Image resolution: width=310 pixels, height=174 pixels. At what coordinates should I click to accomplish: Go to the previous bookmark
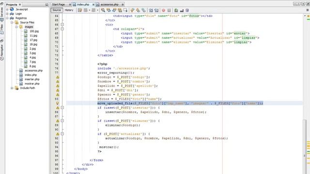[x=132, y=10]
